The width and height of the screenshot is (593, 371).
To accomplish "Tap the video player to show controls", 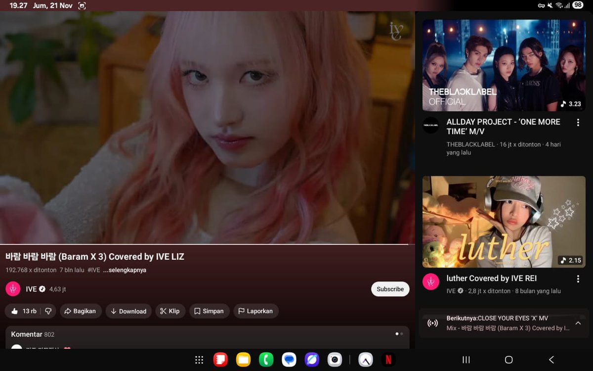I will coord(208,128).
